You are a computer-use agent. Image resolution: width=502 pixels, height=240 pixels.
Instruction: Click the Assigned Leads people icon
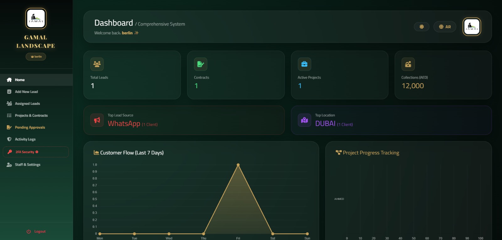coord(9,104)
